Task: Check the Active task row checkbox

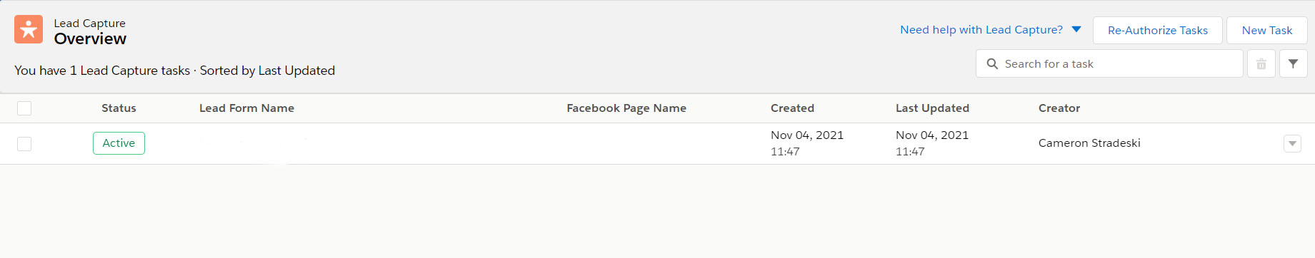Action: pyautogui.click(x=24, y=144)
